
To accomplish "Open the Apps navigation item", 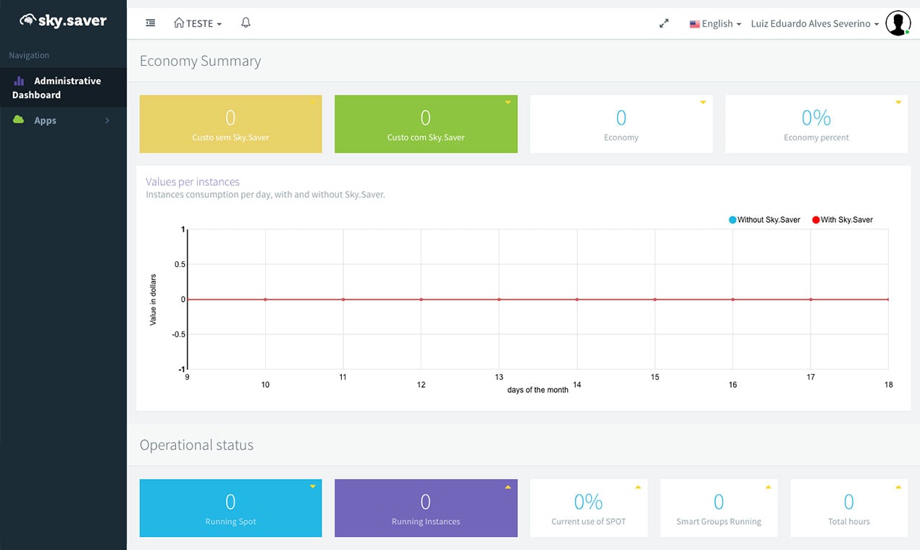I will (63, 120).
